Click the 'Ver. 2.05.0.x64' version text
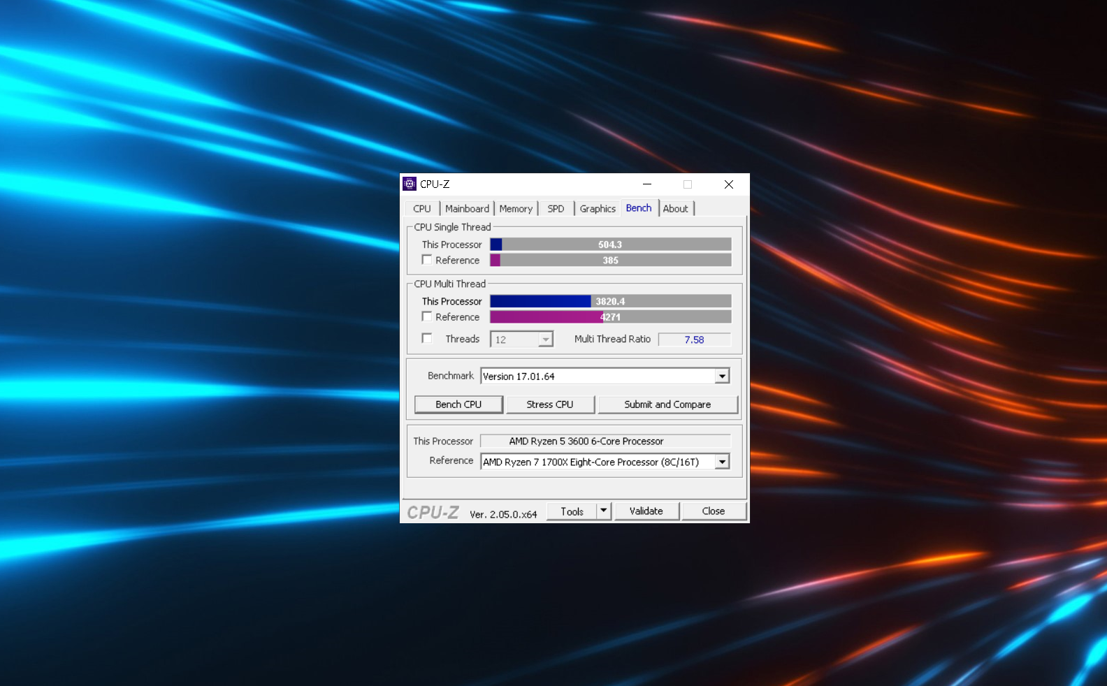 (x=503, y=514)
